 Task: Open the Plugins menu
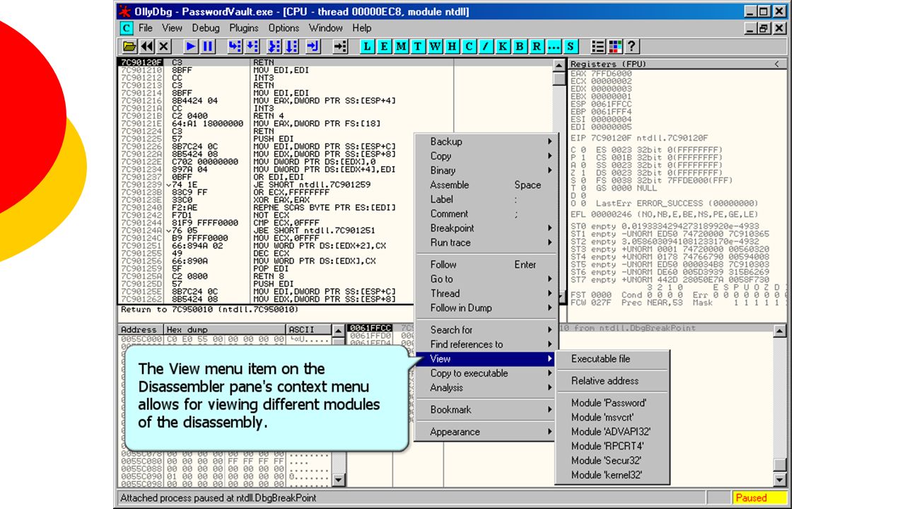coord(244,28)
